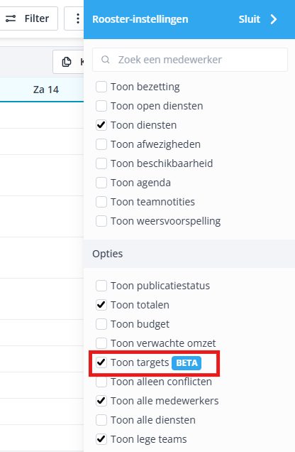The height and width of the screenshot is (452, 295).
Task: Click the Sluit chevron arrow
Action: (x=274, y=19)
